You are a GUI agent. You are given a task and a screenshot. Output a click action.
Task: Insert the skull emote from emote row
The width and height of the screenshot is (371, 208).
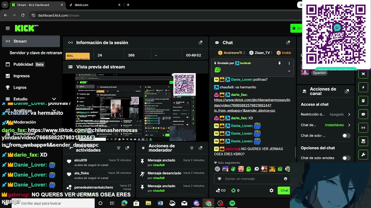[257, 169]
